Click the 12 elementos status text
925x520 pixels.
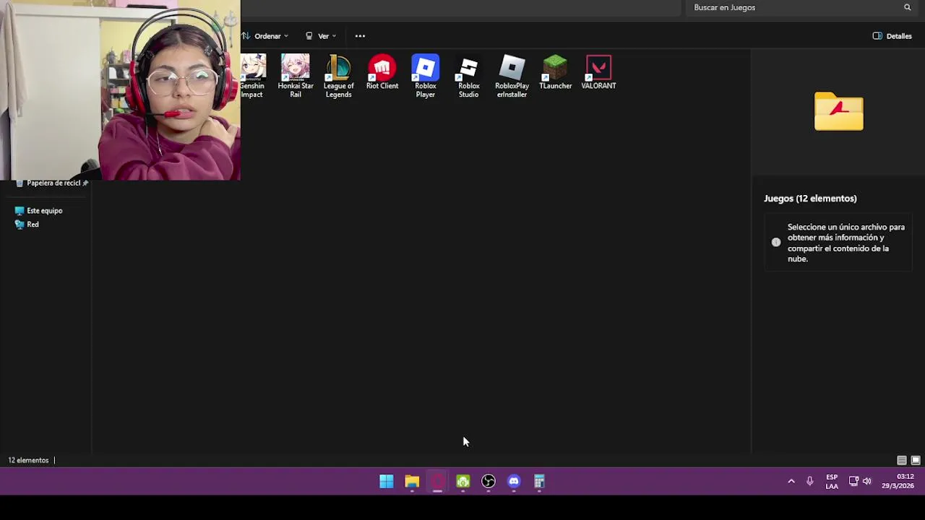pos(28,460)
